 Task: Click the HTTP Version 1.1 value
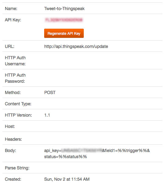[47, 115]
